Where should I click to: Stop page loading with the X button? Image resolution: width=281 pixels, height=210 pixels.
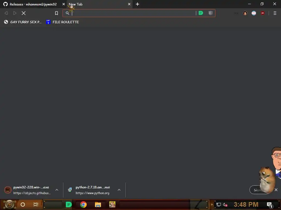pyautogui.click(x=24, y=13)
